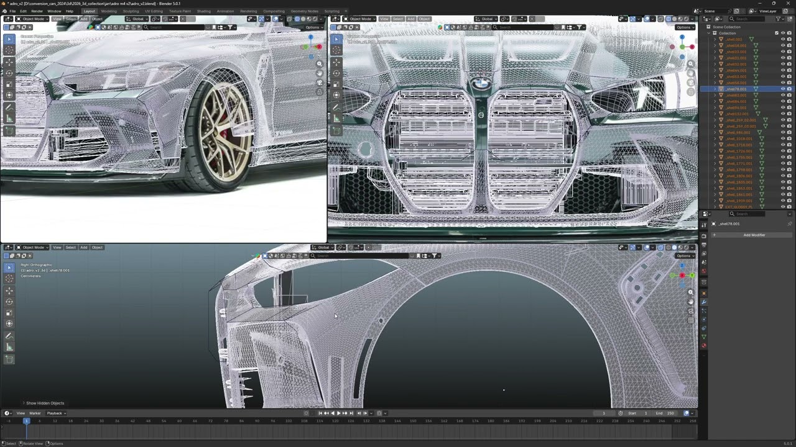796x447 pixels.
Task: Select the Rotate tool in Right Orthographic viewport
Action: (x=9, y=302)
